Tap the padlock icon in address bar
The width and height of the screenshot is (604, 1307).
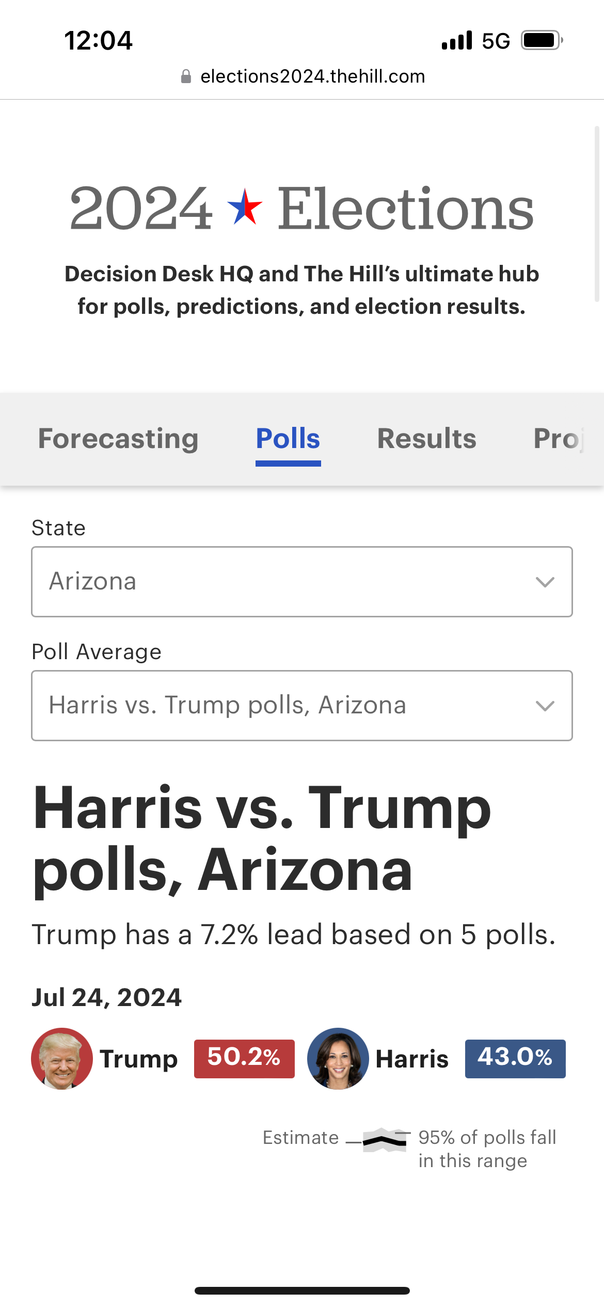186,76
